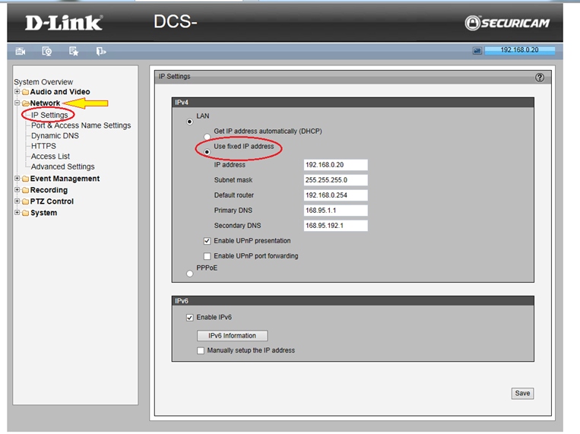
Task: Select Get IP address automatically (DHCP)
Action: coord(207,137)
